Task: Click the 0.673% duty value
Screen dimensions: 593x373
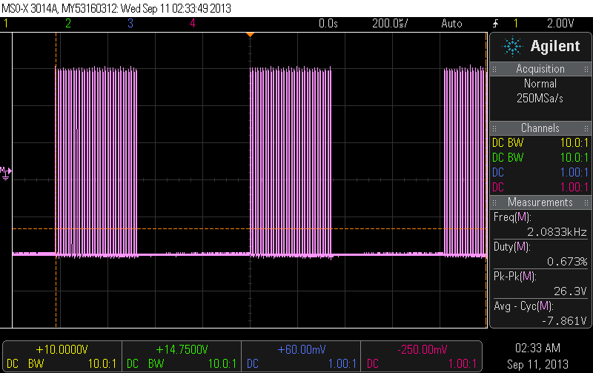Action: click(567, 262)
